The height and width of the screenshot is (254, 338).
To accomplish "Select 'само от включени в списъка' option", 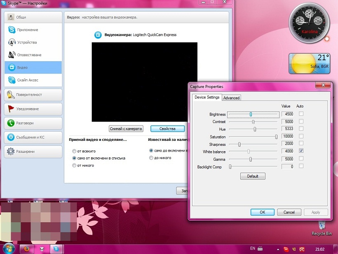I will (x=74, y=158).
